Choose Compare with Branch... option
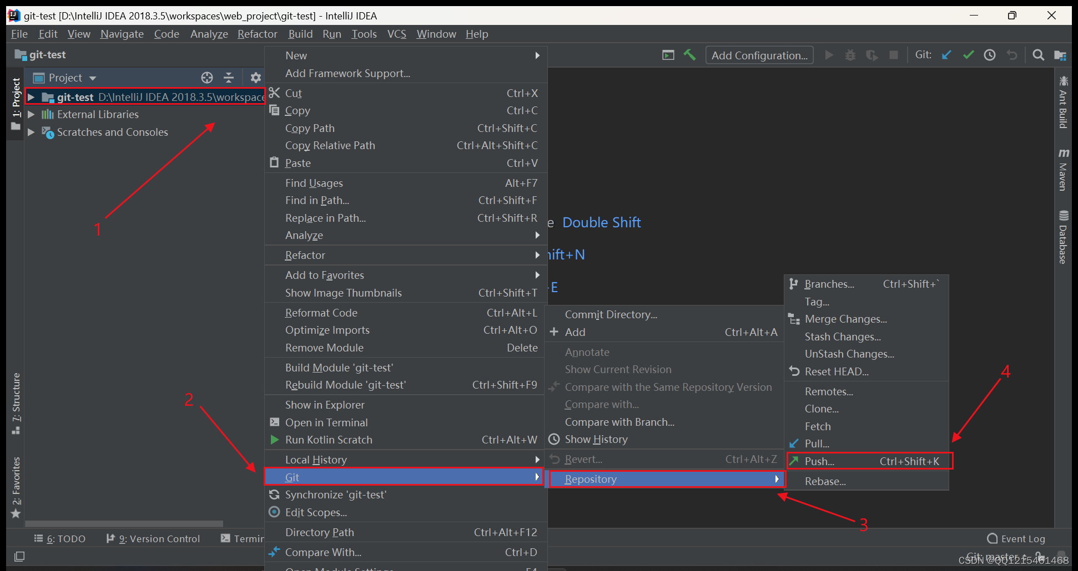Image resolution: width=1078 pixels, height=571 pixels. 665,422
